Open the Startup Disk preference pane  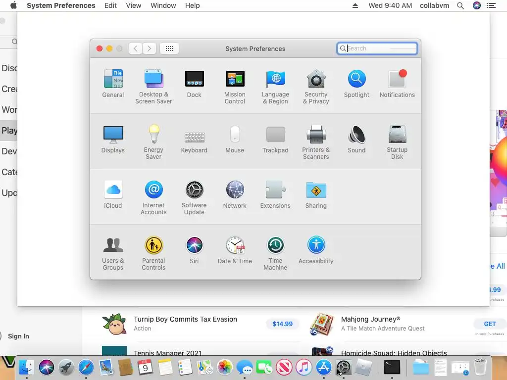tap(397, 142)
